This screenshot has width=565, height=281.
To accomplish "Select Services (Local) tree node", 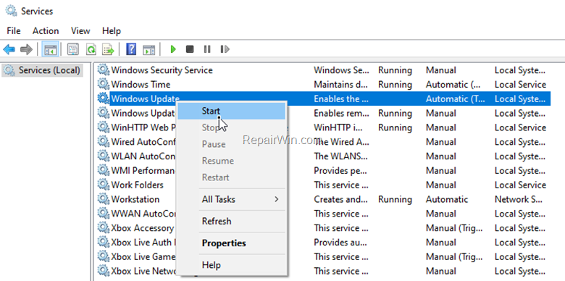I will click(43, 70).
